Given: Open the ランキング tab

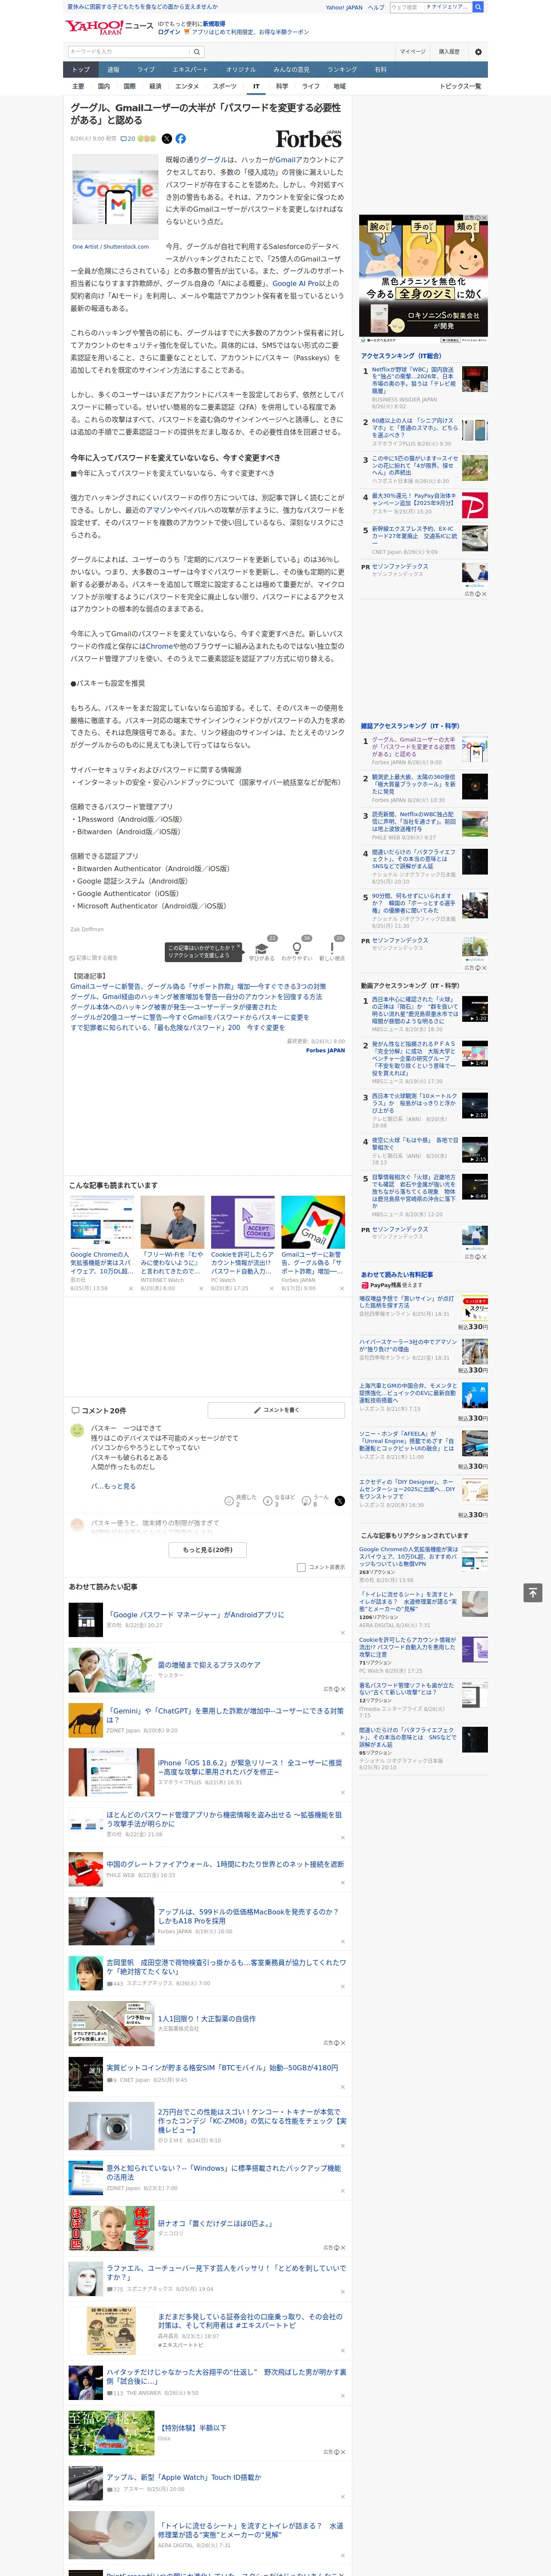Looking at the screenshot, I should 342,70.
